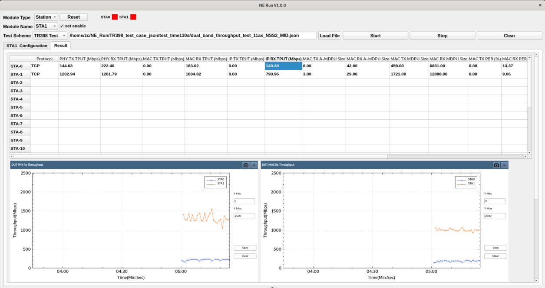Click the red STA0 status indicator
Viewport: 545px width, 288px height.
[x=115, y=17]
